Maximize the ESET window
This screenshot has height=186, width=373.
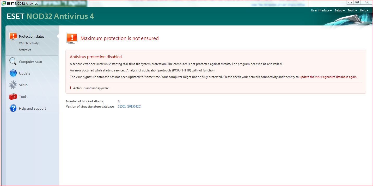pos(357,2)
